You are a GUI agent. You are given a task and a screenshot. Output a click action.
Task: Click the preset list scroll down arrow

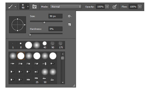pos(63,82)
